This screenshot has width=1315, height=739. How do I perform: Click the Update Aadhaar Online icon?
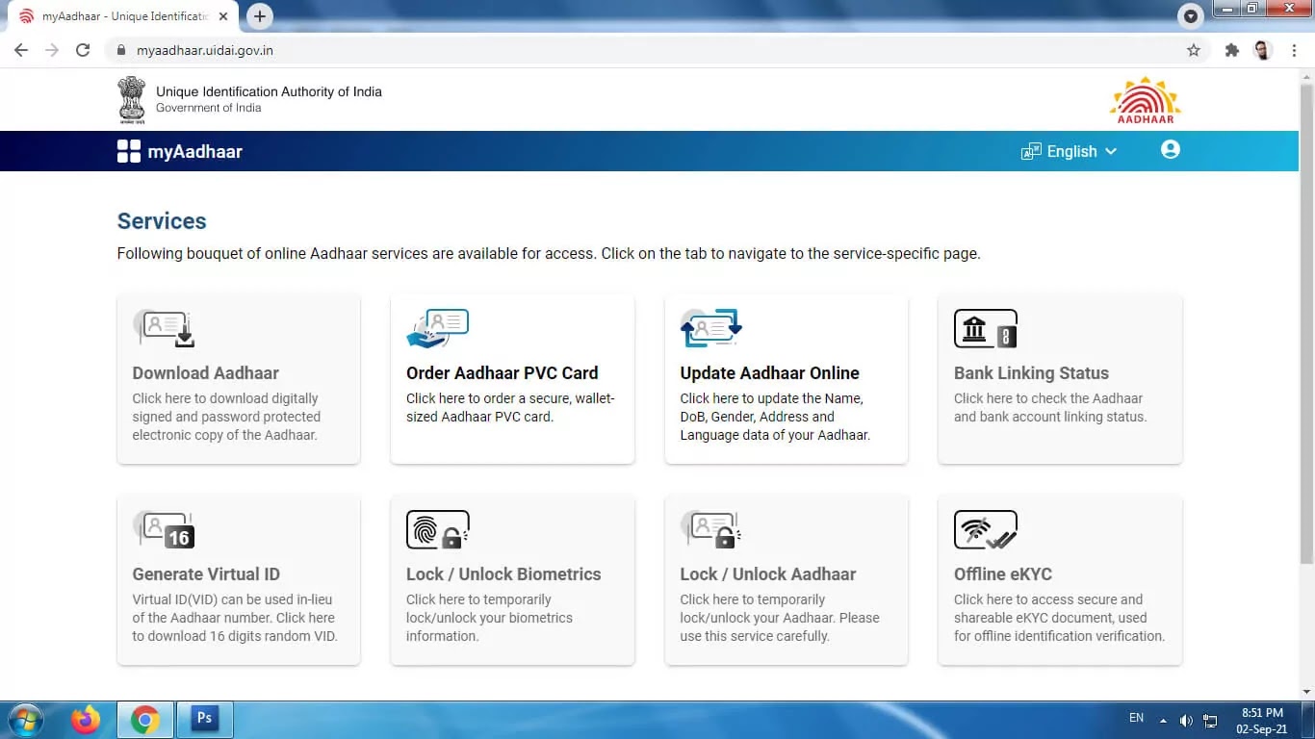pos(711,329)
